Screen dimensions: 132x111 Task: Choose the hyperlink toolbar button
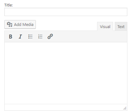pyautogui.click(x=50, y=36)
